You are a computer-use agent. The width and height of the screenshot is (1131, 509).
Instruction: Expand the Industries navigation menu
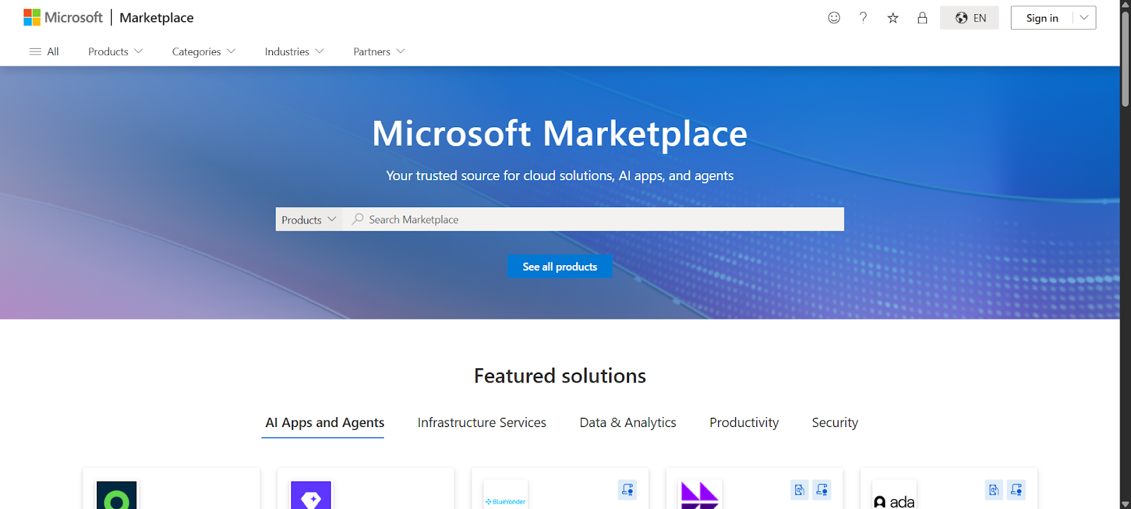(294, 52)
